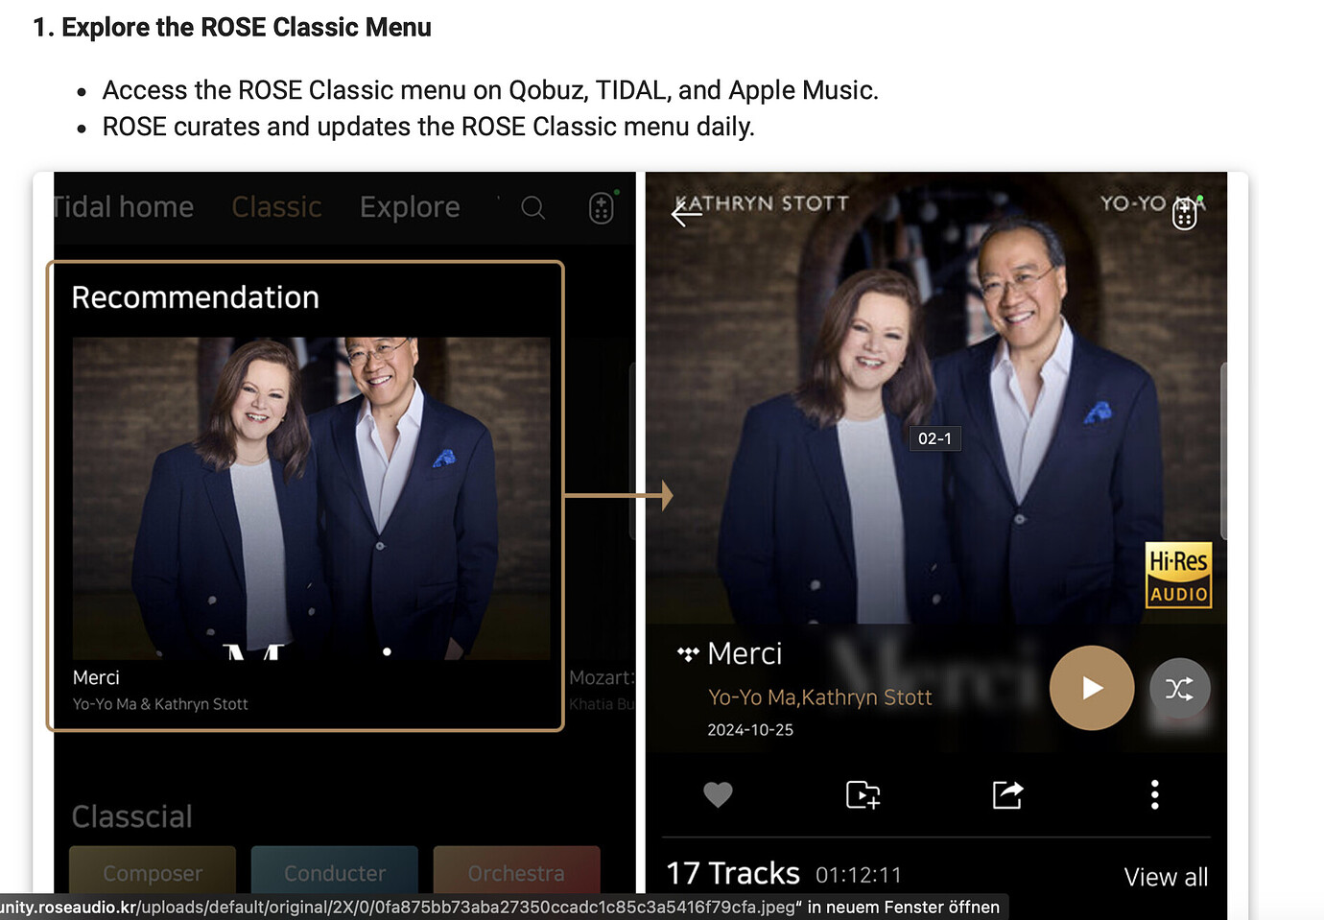
Task: Click the Merci album title on detail screen
Action: coord(745,653)
